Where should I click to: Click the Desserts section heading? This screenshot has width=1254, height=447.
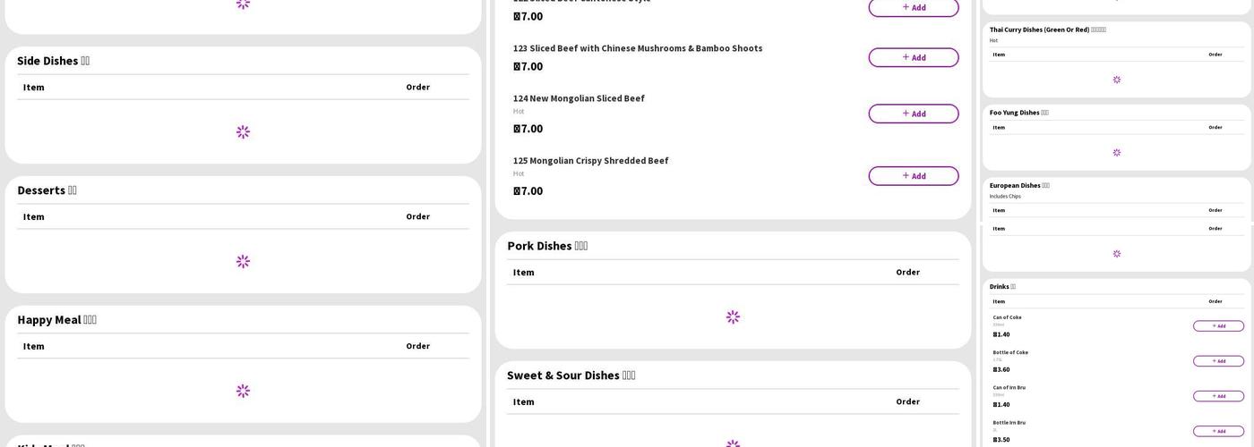47,190
